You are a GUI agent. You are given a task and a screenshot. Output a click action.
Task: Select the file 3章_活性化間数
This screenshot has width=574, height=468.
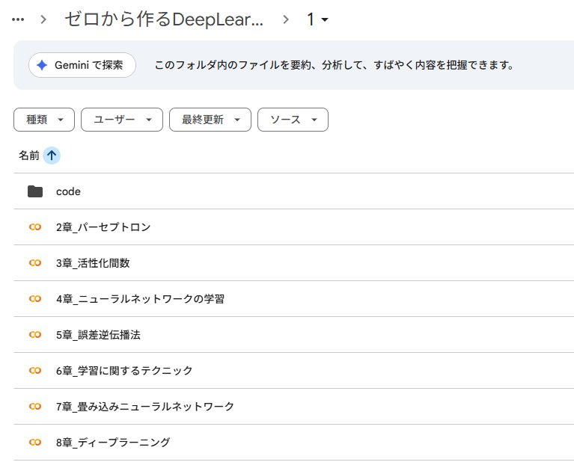coord(93,263)
